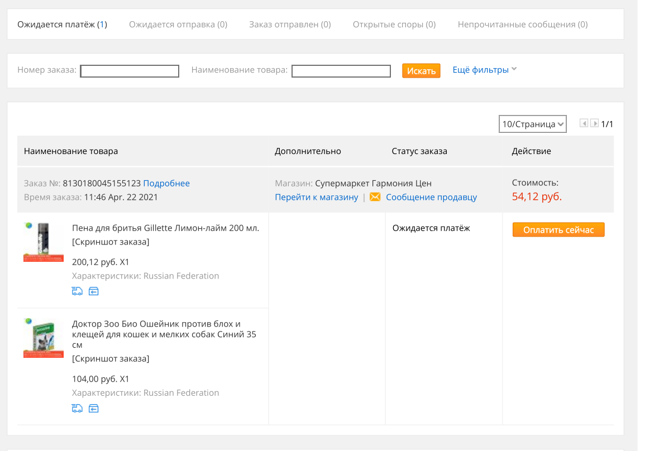645x451 pixels.
Task: Click delivery truck icon under Gillette item
Action: [x=77, y=291]
